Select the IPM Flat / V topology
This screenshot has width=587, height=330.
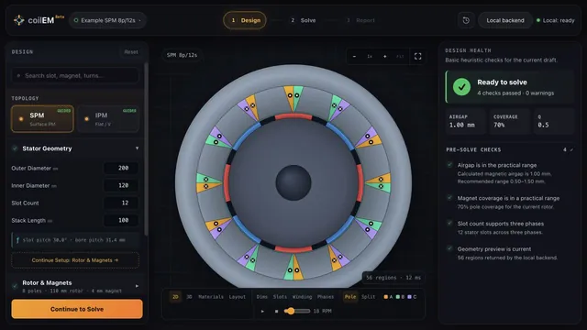point(108,119)
